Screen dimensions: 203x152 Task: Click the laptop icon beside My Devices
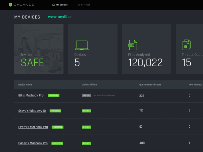pos(54,5)
